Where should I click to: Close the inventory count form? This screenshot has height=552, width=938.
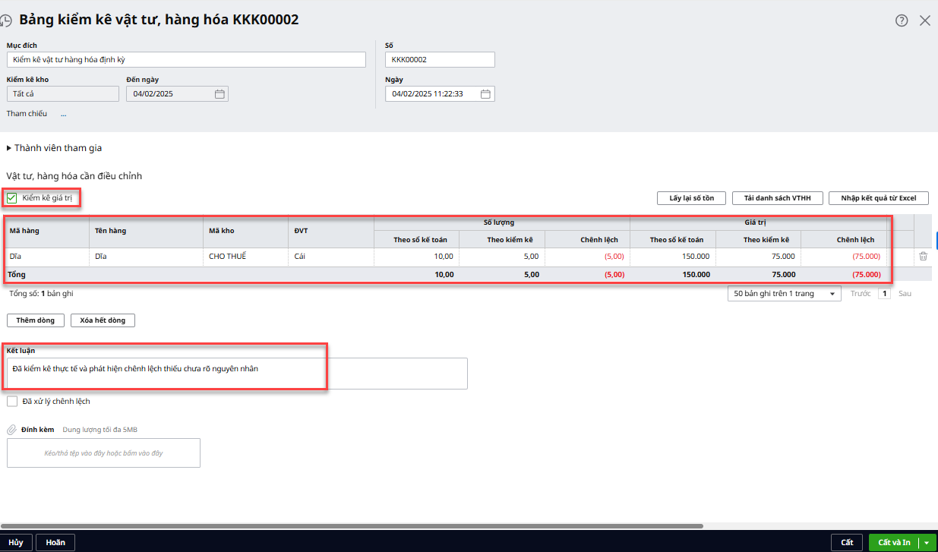point(924,21)
